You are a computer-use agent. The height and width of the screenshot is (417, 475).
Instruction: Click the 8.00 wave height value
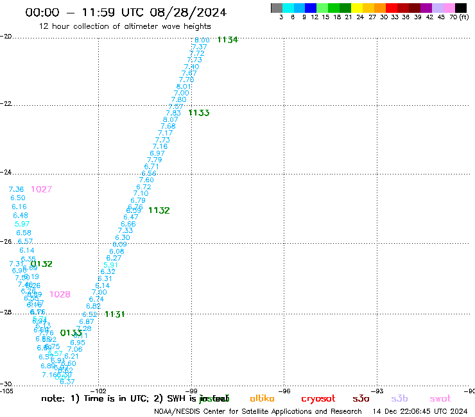click(x=202, y=40)
